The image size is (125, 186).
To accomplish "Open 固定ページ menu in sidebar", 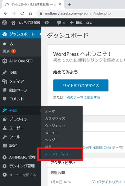I will [21, 90].
